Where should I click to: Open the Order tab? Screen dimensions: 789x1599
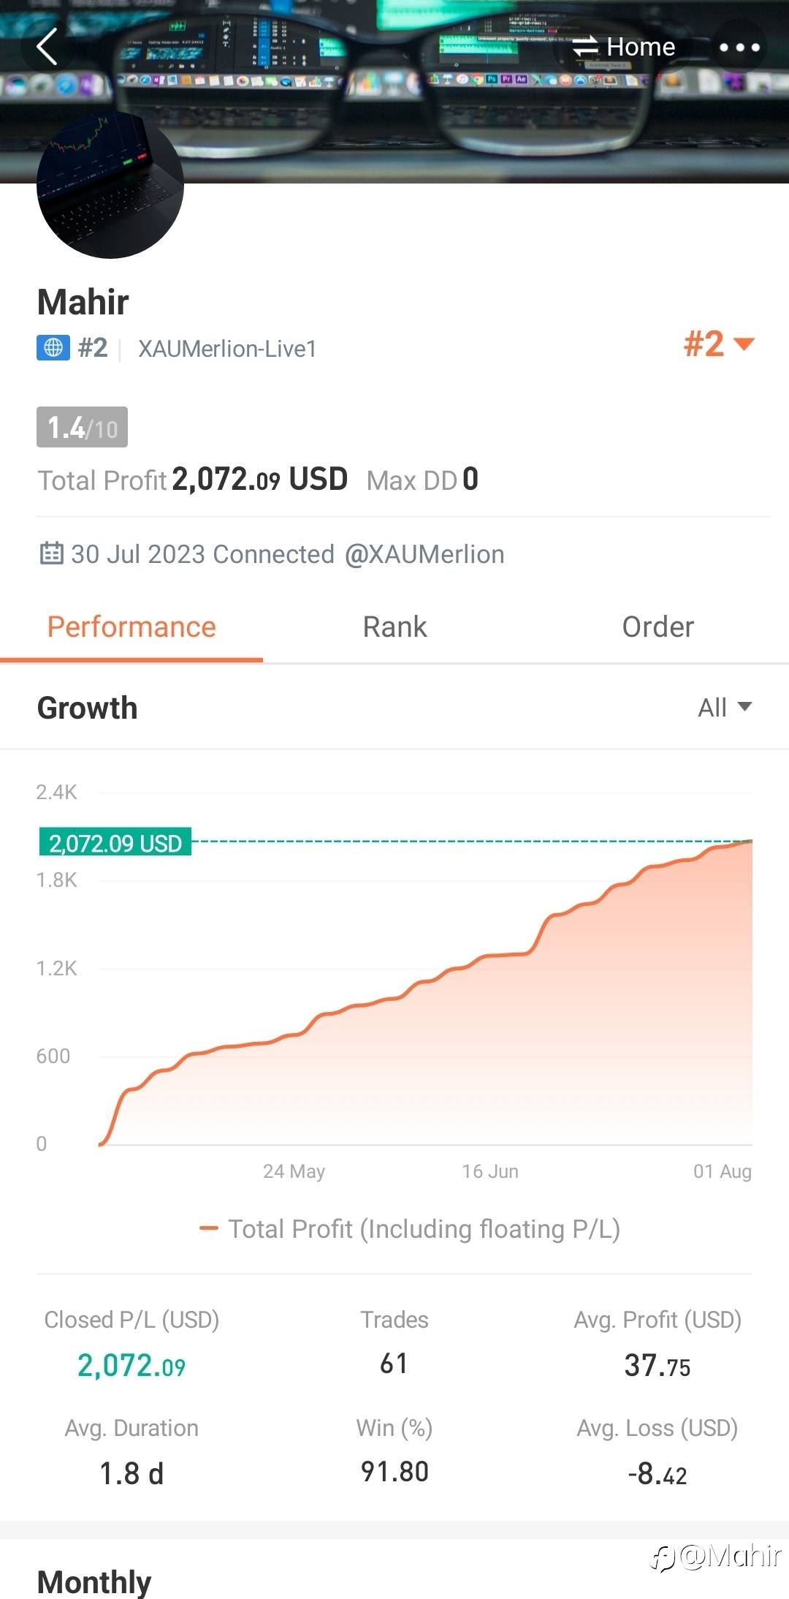[x=657, y=627]
